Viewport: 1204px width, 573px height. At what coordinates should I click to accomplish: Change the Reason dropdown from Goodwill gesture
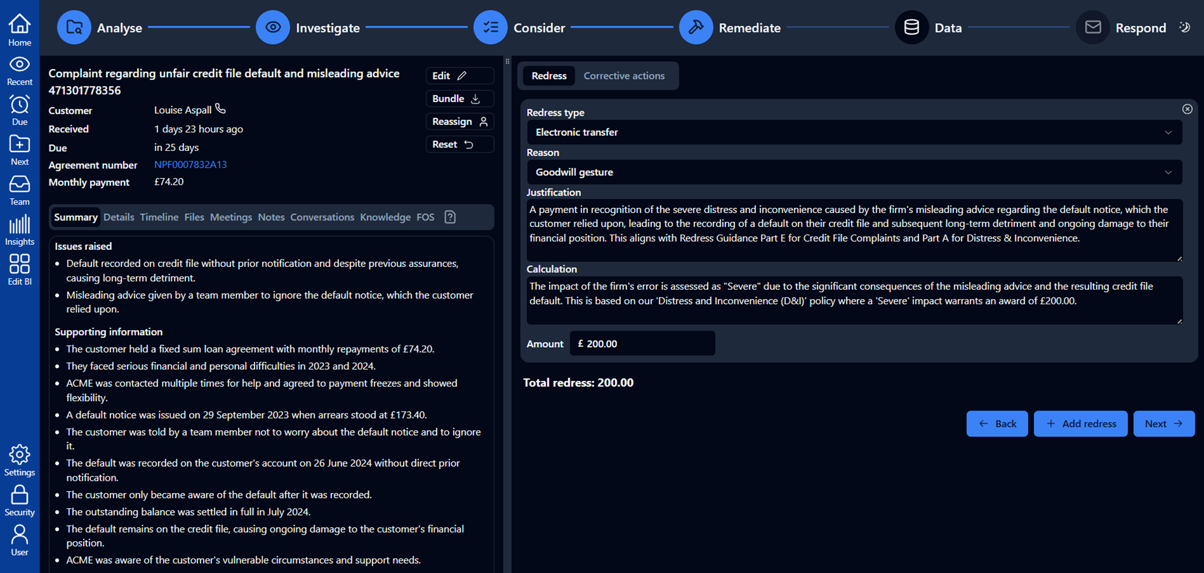pos(854,172)
